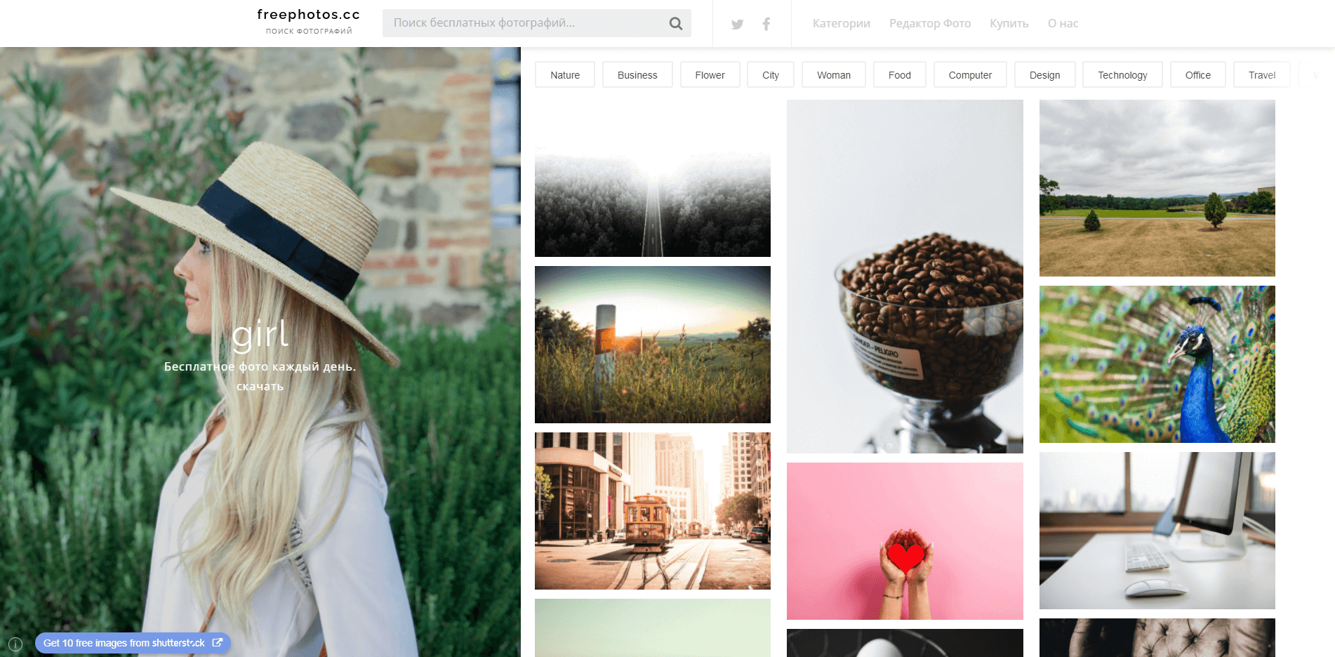Click the скачать download link
Image resolution: width=1335 pixels, height=657 pixels.
tap(260, 386)
